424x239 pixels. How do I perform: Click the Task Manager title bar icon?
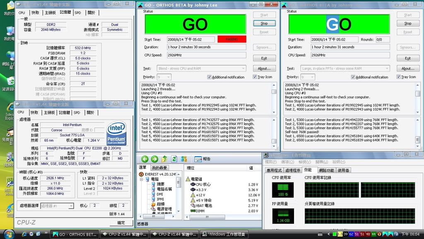point(266,155)
